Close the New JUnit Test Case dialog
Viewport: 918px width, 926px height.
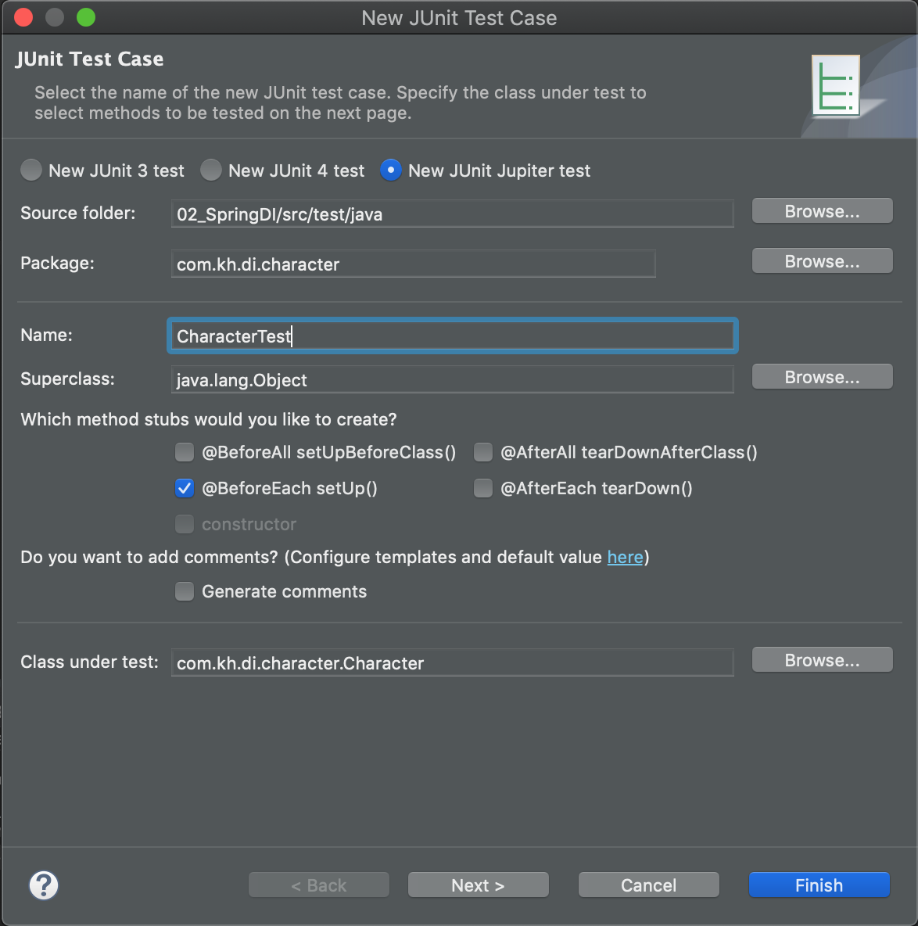pyautogui.click(x=23, y=17)
